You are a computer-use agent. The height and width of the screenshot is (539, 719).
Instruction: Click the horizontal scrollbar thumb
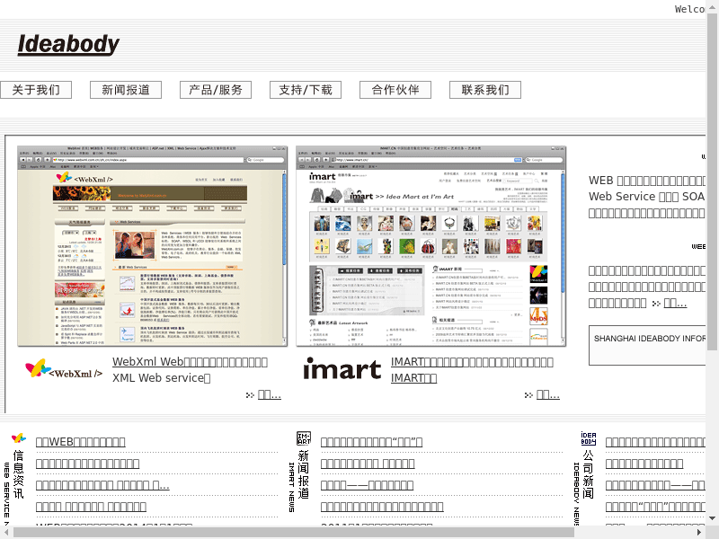click(294, 532)
